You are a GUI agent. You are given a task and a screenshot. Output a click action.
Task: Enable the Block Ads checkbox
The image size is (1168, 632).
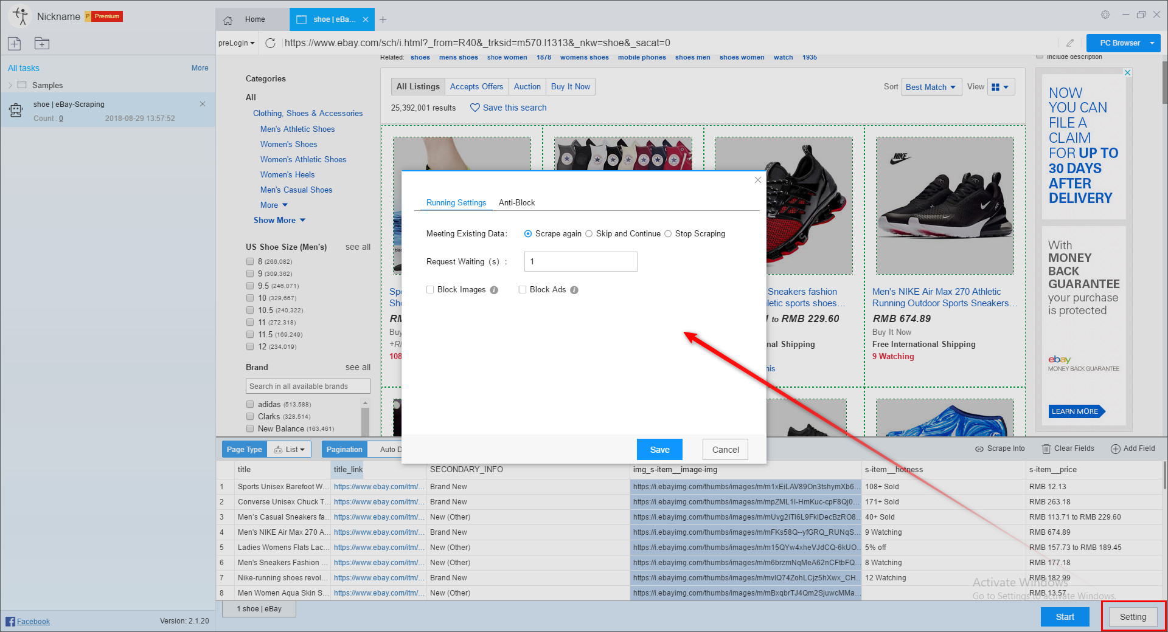coord(522,289)
